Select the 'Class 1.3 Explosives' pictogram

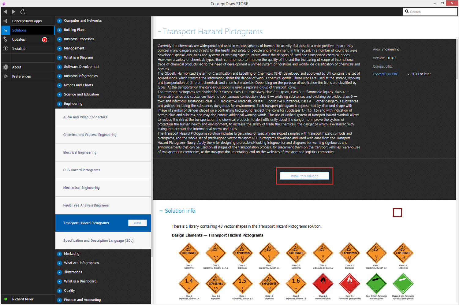(349, 253)
